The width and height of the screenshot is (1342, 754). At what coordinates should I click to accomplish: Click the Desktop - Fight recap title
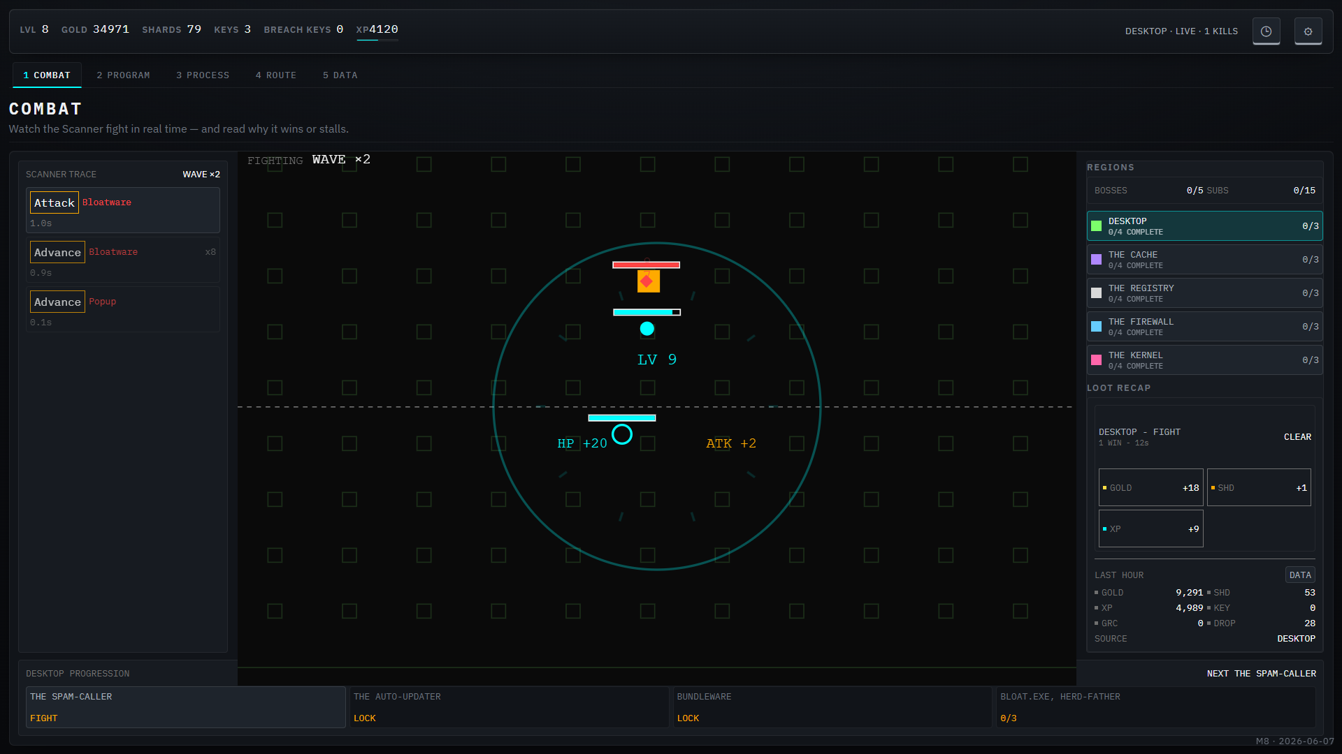click(1139, 432)
